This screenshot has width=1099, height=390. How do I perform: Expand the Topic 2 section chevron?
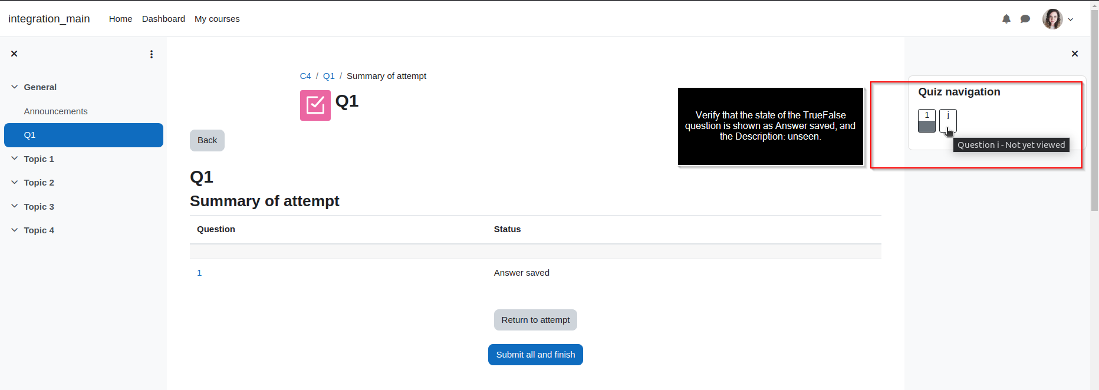click(x=15, y=183)
